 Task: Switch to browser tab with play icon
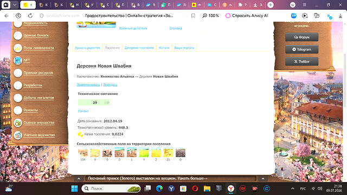point(196,5)
